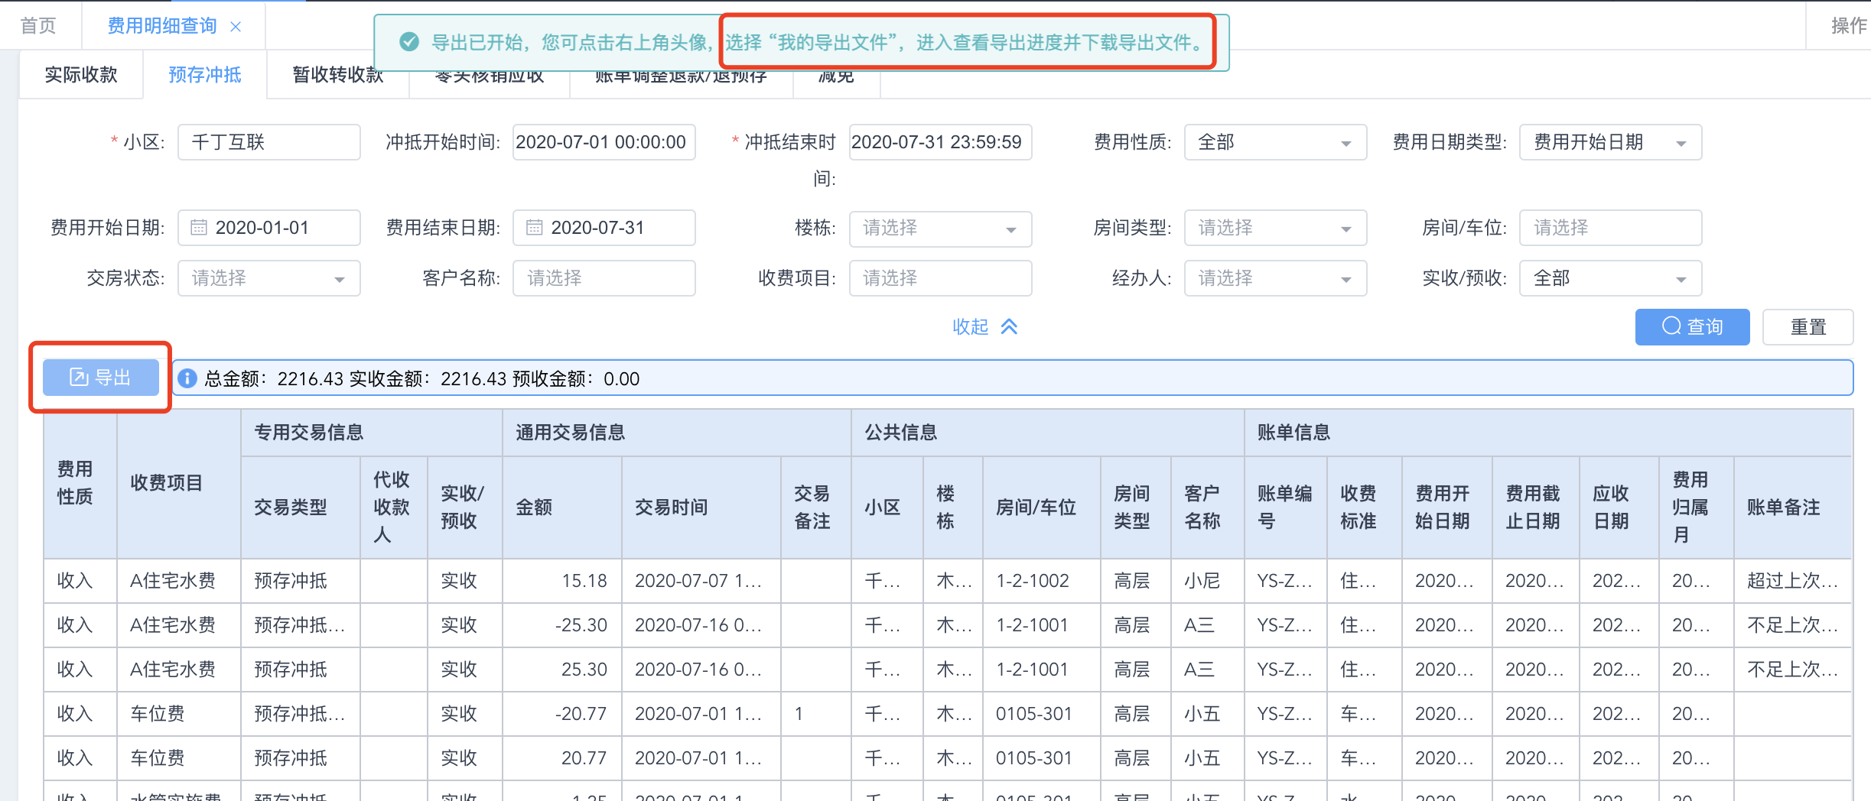Click the 金额 column header
The image size is (1871, 801).
pyautogui.click(x=562, y=508)
